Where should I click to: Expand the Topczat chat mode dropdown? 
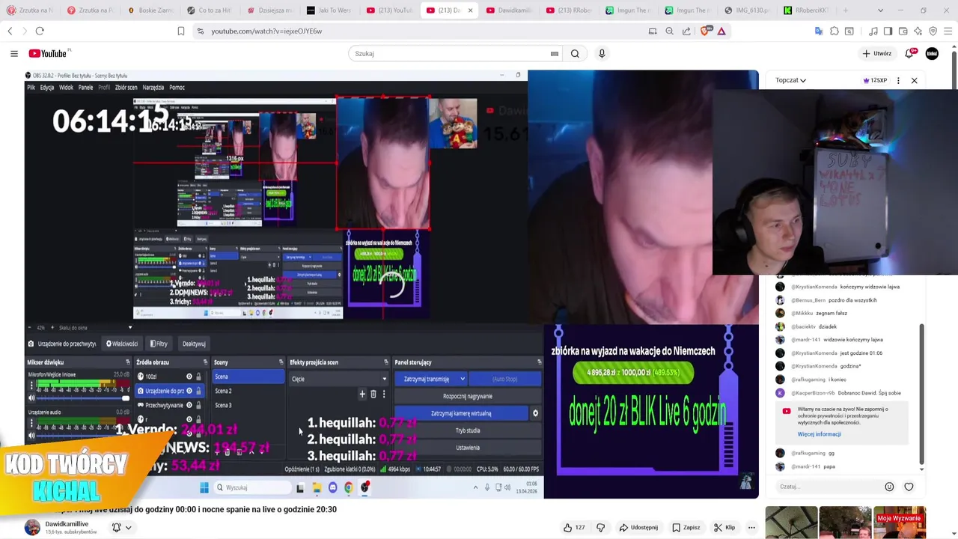point(790,80)
